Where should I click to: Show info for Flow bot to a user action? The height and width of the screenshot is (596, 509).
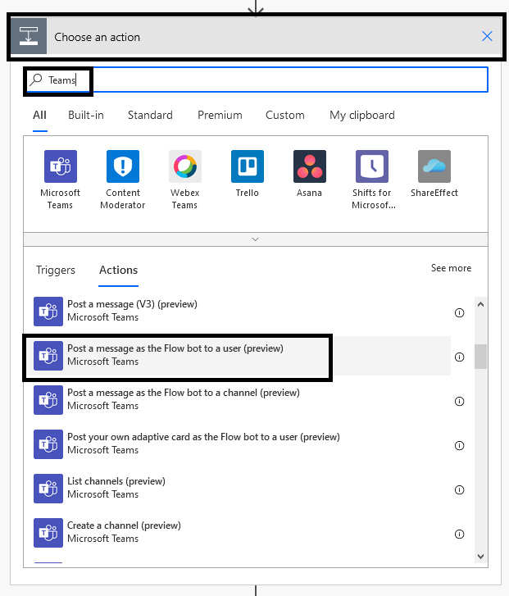pyautogui.click(x=460, y=357)
